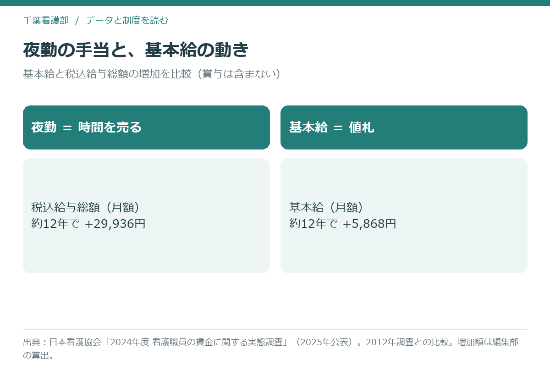Select the 基本給 = 値札 header card
Viewport: 550px width, 376px height.
[x=404, y=127]
